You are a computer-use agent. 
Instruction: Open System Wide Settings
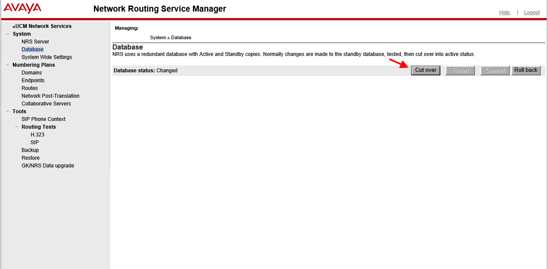[x=47, y=57]
